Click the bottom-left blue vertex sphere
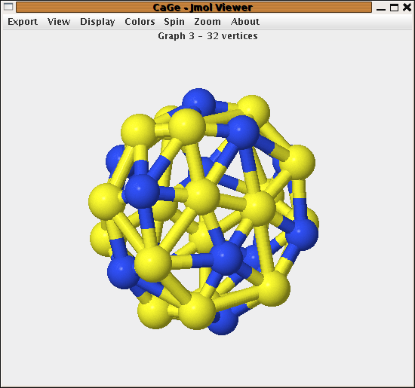Viewport: 415px width, 388px height. click(x=122, y=272)
